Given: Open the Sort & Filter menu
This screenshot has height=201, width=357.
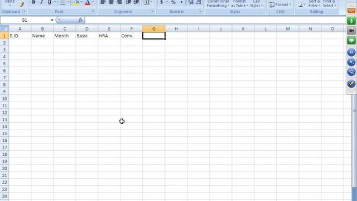Looking at the screenshot, I should tap(315, 4).
